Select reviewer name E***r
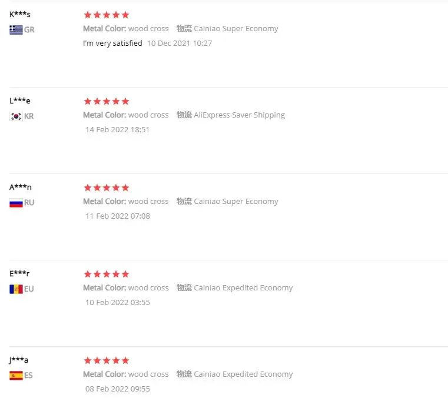 pos(19,273)
